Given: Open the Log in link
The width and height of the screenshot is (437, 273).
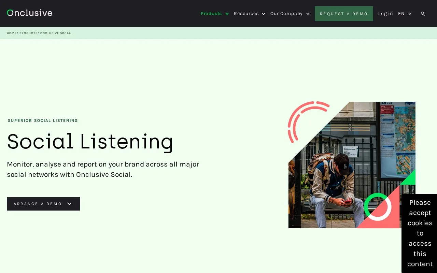Looking at the screenshot, I should point(385,14).
